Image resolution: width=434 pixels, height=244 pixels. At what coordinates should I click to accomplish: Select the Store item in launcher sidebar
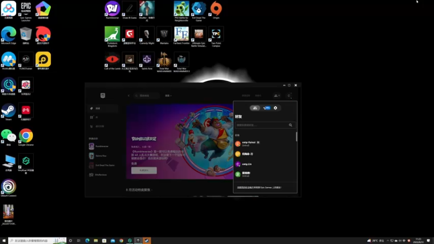click(x=103, y=108)
